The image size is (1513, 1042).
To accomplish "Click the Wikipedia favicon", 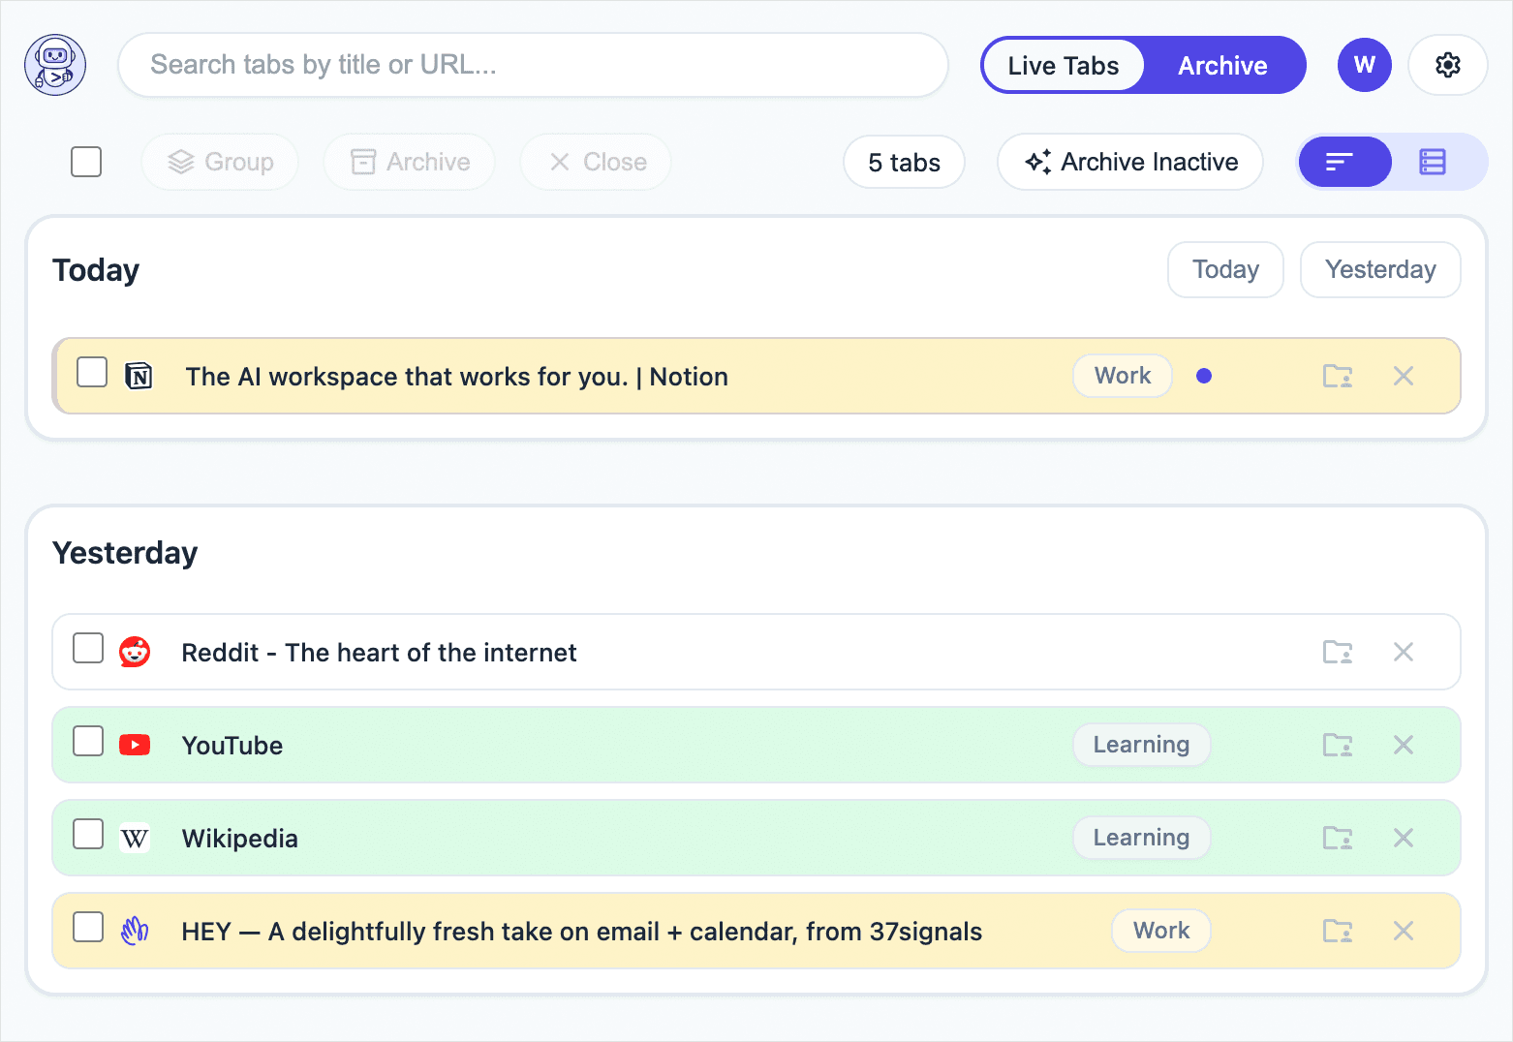I will [135, 838].
